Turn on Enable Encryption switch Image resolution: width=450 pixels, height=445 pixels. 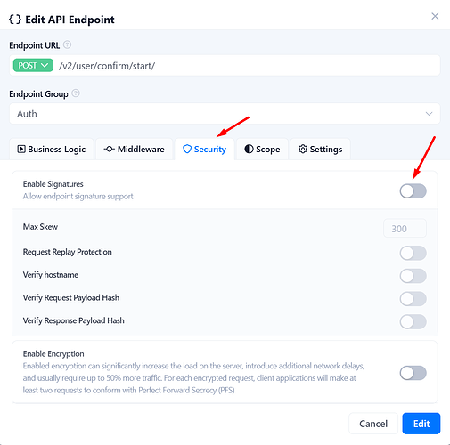413,373
